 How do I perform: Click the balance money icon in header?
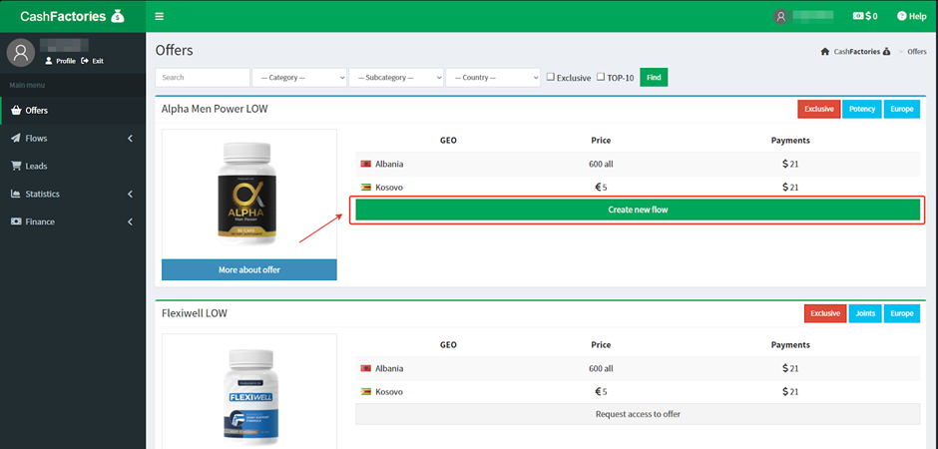click(x=857, y=16)
